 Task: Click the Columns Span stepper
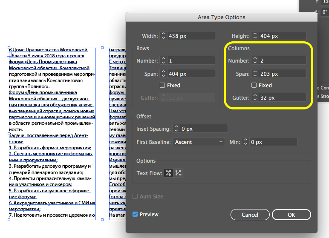[255, 74]
